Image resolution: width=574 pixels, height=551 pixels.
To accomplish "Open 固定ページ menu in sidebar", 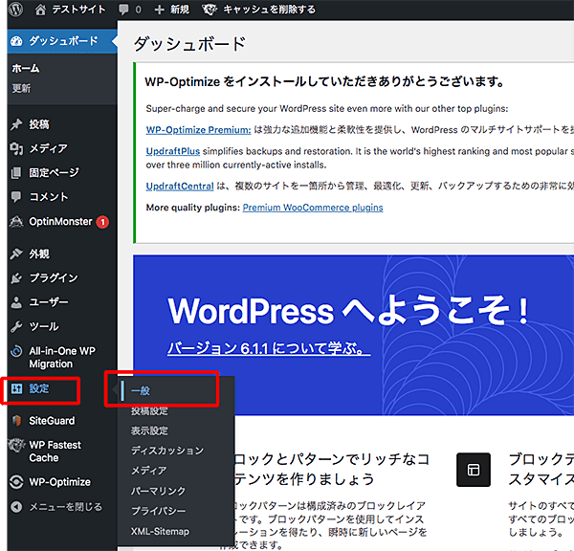I will pyautogui.click(x=54, y=173).
